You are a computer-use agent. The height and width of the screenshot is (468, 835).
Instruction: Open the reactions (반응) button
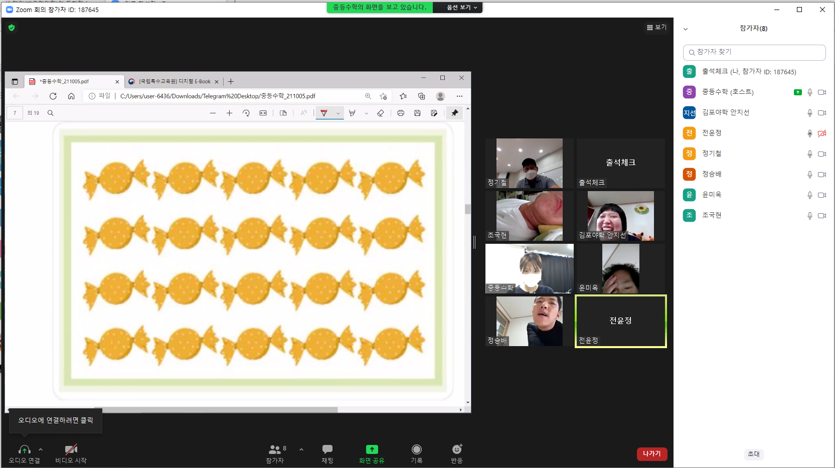click(457, 453)
